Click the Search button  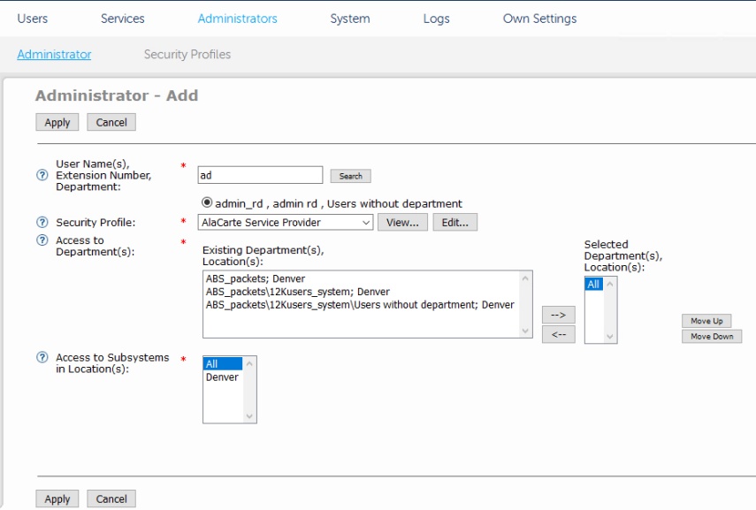[350, 176]
